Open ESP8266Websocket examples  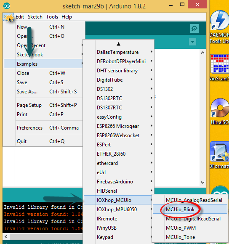[x=119, y=135]
